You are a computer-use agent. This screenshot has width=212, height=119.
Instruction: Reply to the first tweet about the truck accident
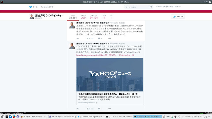click(78, 38)
